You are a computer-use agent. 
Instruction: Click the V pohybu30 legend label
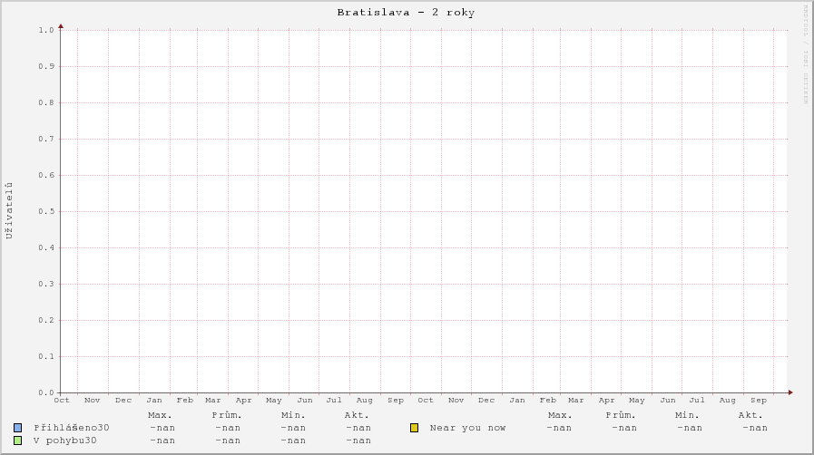click(x=65, y=440)
